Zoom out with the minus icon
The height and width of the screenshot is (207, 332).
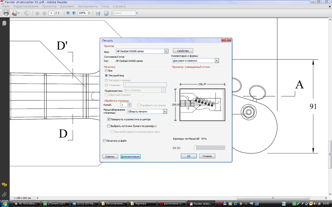coord(68,13)
